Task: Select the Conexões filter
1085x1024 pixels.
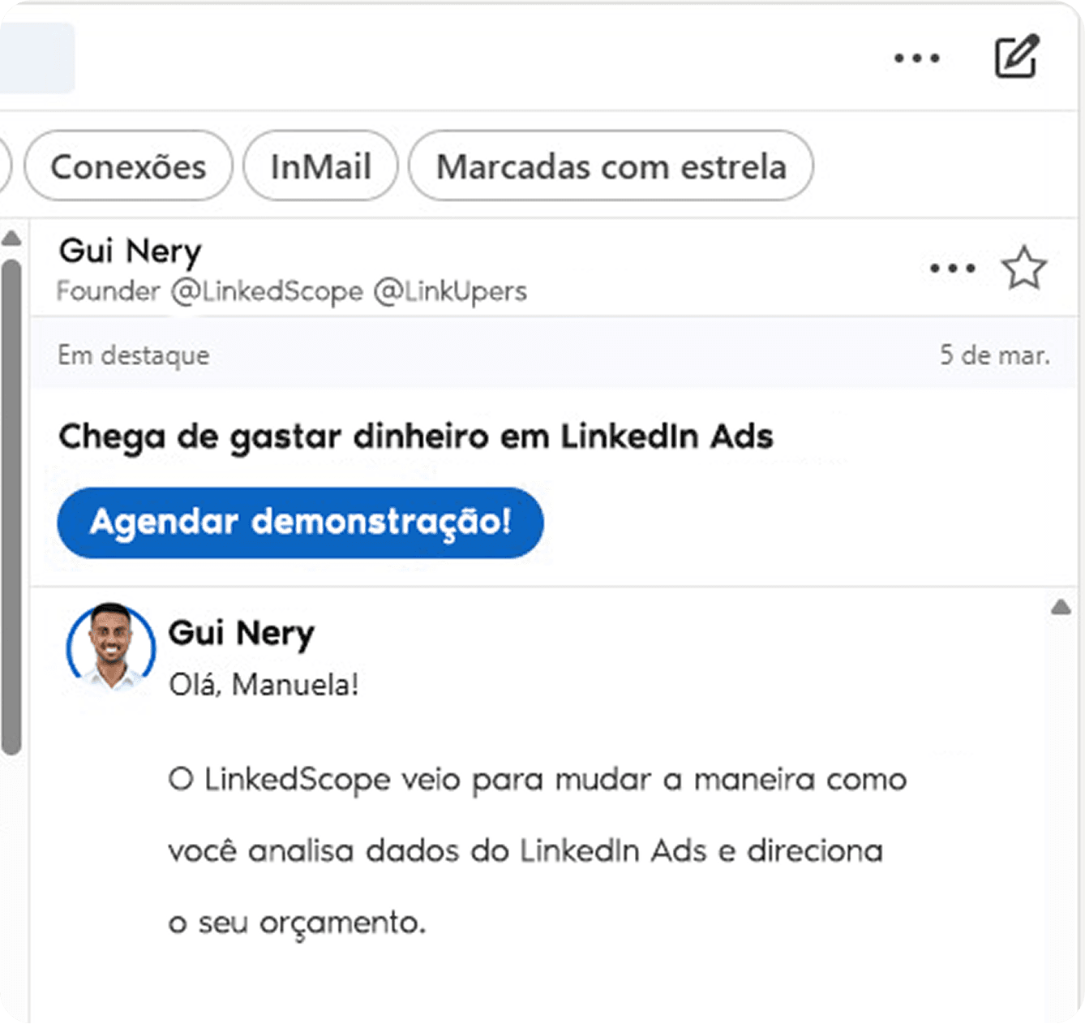Action: click(128, 166)
